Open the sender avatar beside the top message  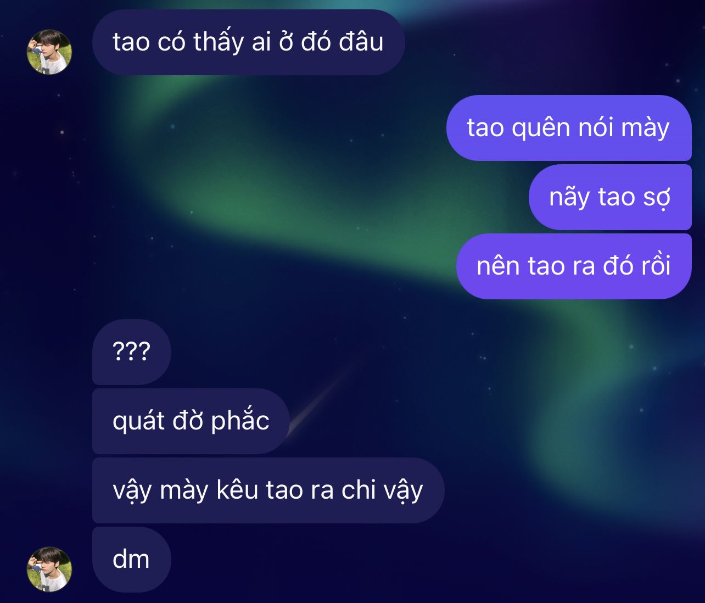point(49,52)
